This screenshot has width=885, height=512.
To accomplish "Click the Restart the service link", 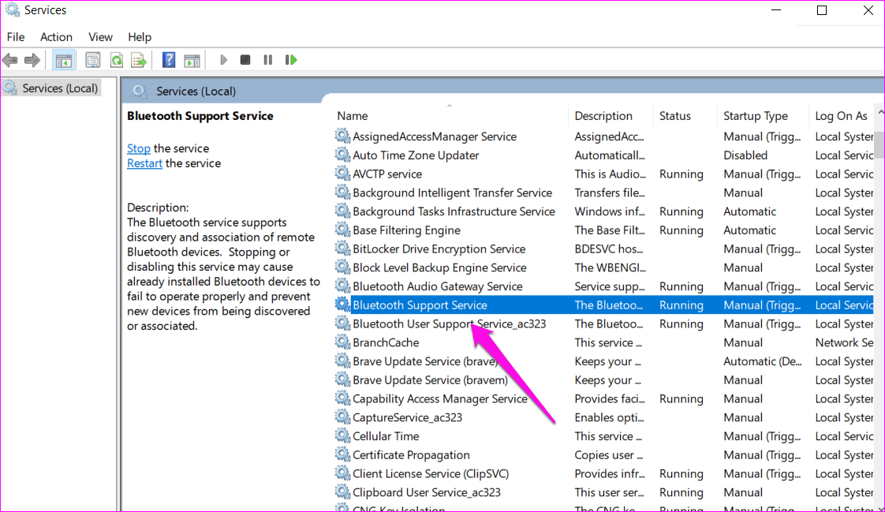I will [x=144, y=163].
